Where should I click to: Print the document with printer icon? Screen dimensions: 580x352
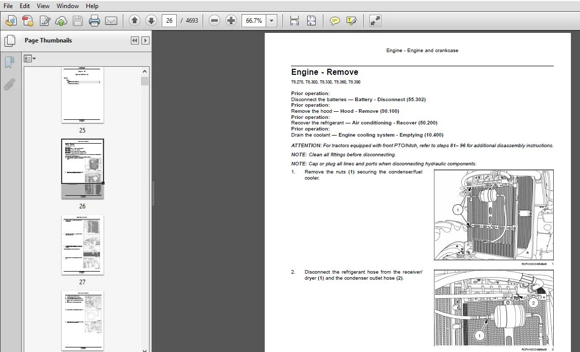[x=94, y=21]
